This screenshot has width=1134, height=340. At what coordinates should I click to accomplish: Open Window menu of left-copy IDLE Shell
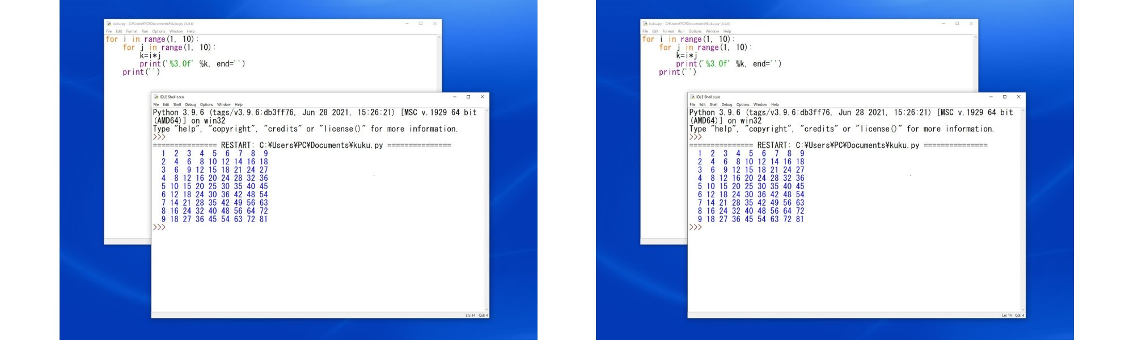pyautogui.click(x=224, y=104)
